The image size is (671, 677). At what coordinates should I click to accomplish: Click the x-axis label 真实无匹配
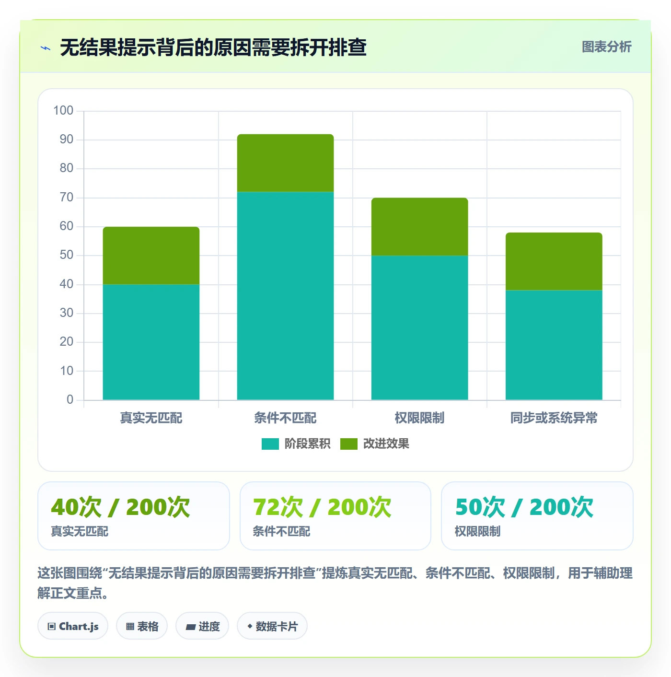[x=151, y=418]
